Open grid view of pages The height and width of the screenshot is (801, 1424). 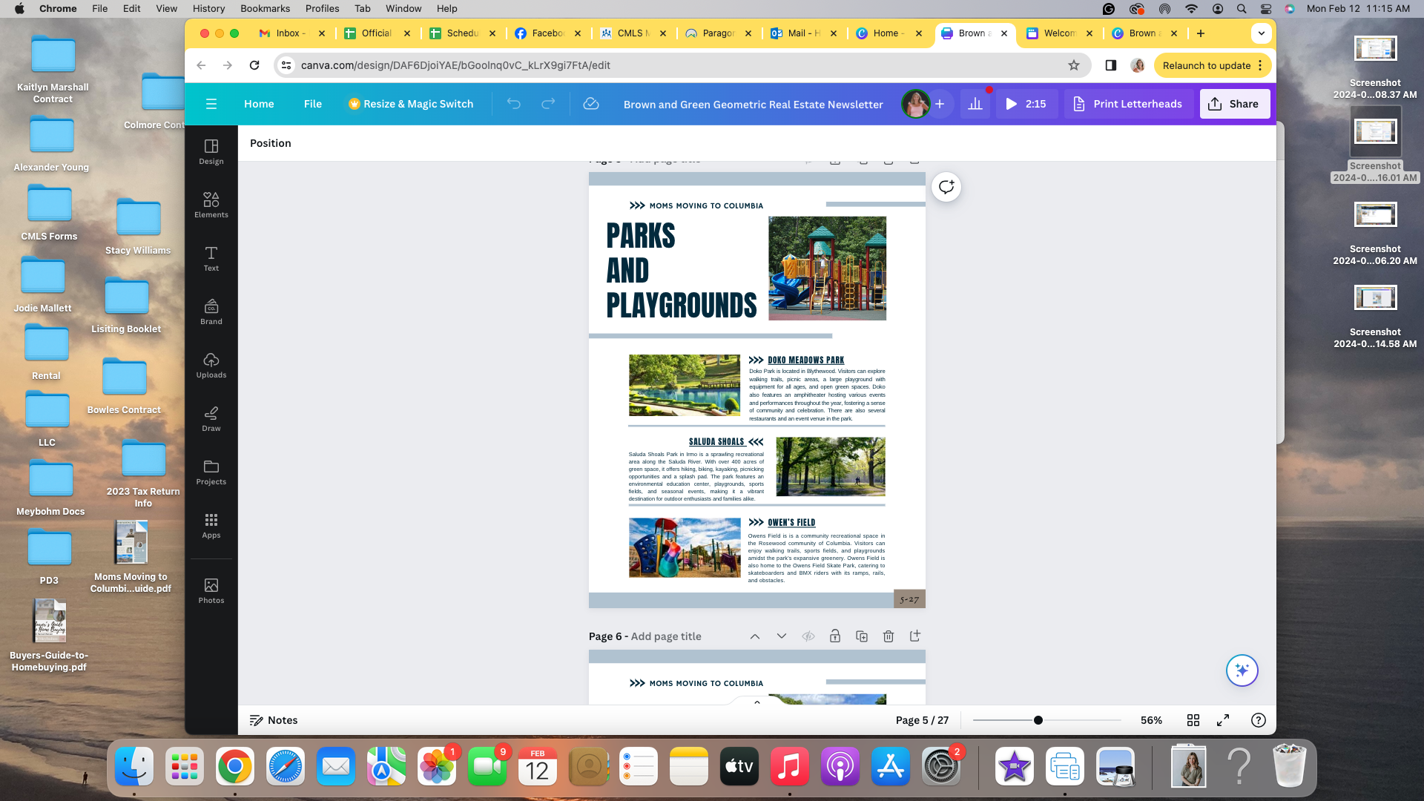coord(1193,720)
